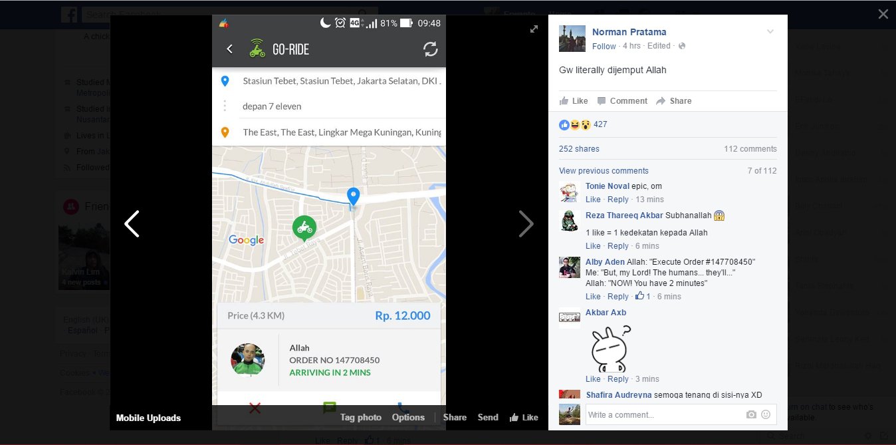Image resolution: width=896 pixels, height=445 pixels.
Task: Like Tonie Noval's comment
Action: (x=593, y=200)
